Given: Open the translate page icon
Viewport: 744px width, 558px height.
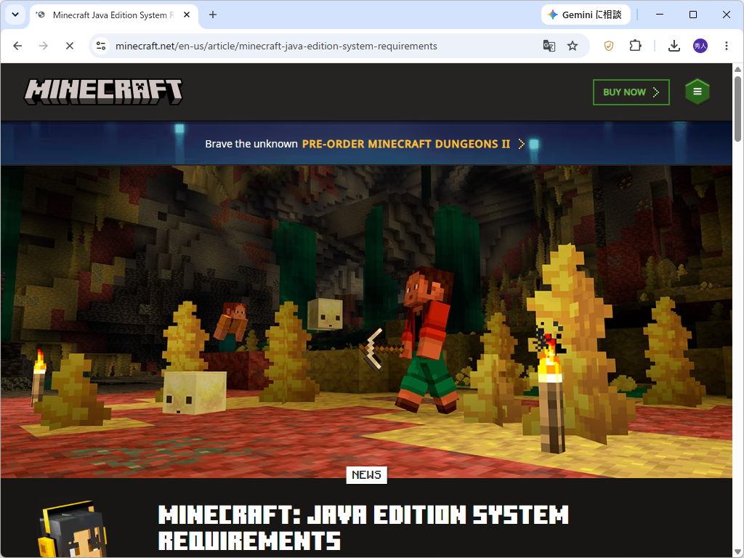Looking at the screenshot, I should pyautogui.click(x=549, y=46).
